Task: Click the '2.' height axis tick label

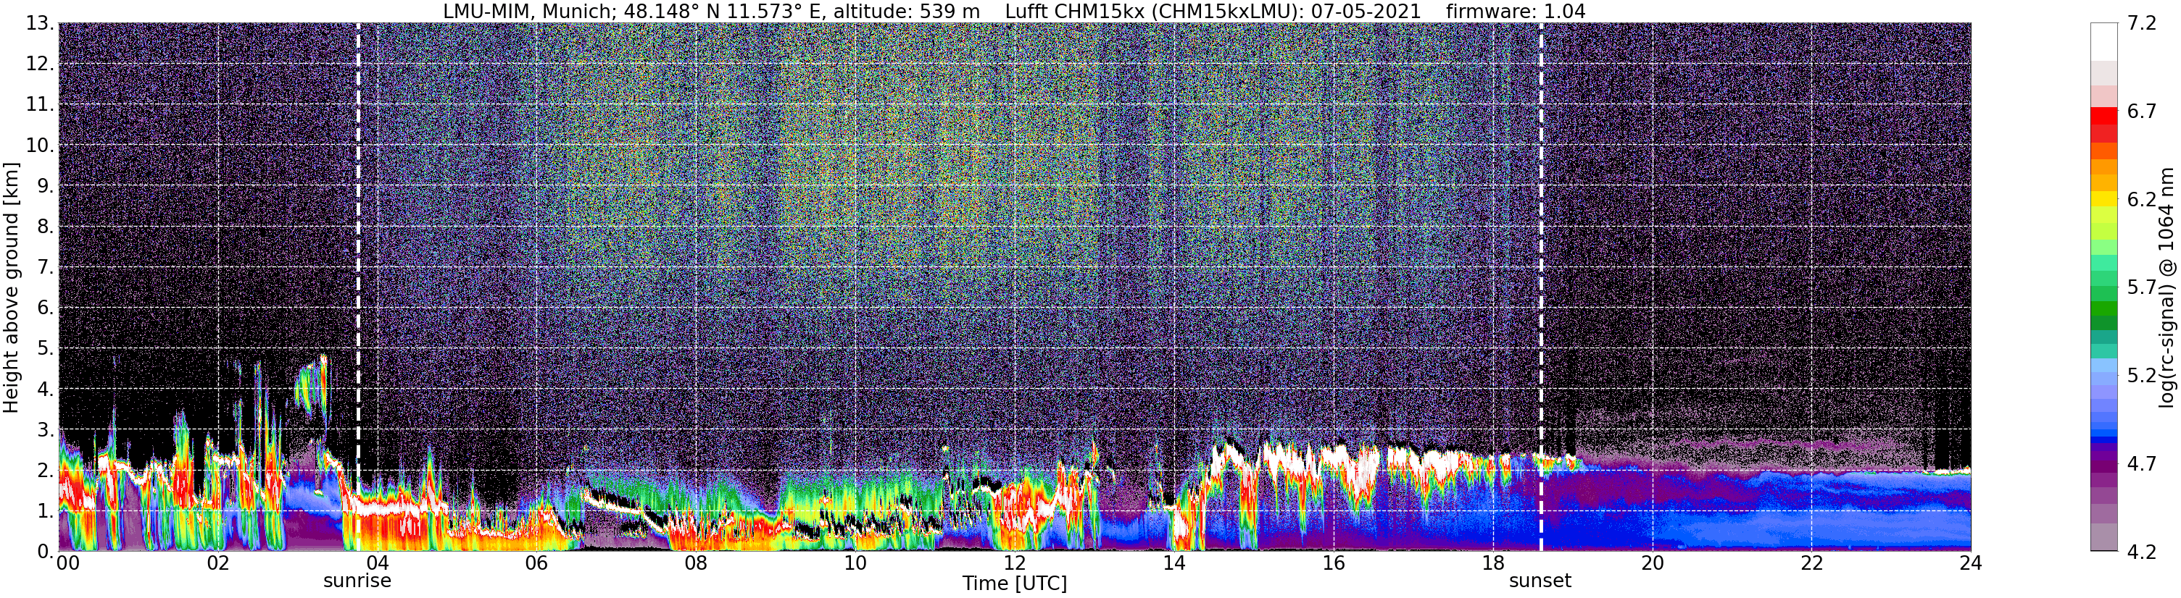Action: pyautogui.click(x=46, y=471)
